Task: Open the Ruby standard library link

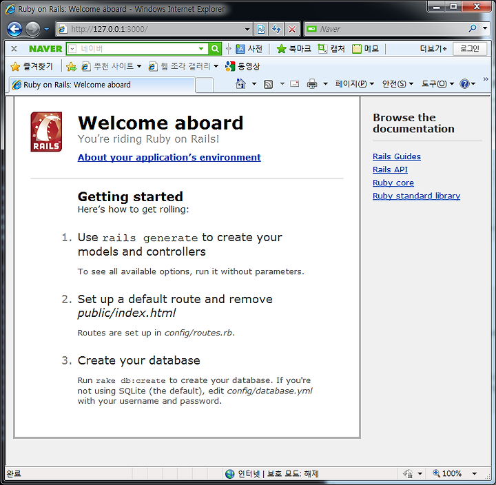Action: (416, 196)
